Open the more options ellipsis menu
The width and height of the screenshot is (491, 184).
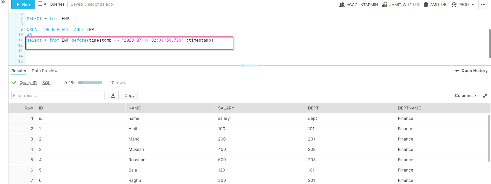[x=483, y=5]
